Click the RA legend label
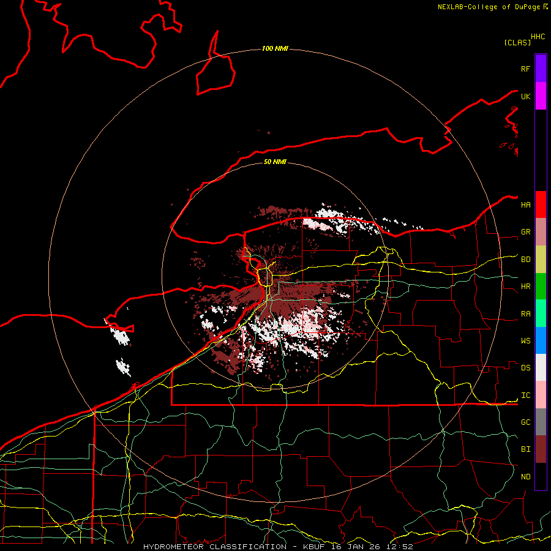 (x=525, y=314)
